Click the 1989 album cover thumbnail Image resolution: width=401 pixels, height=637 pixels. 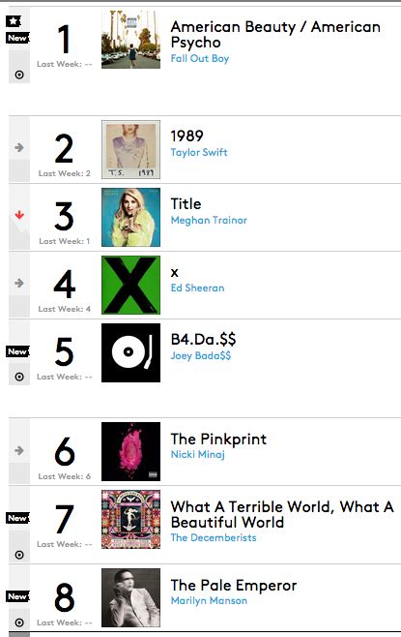(131, 149)
